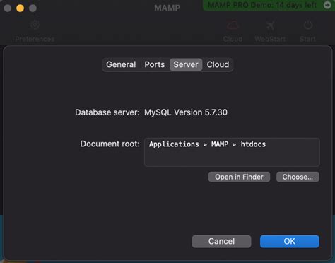This screenshot has height=263, width=335.
Task: Click the Applications path segment
Action: pos(174,144)
